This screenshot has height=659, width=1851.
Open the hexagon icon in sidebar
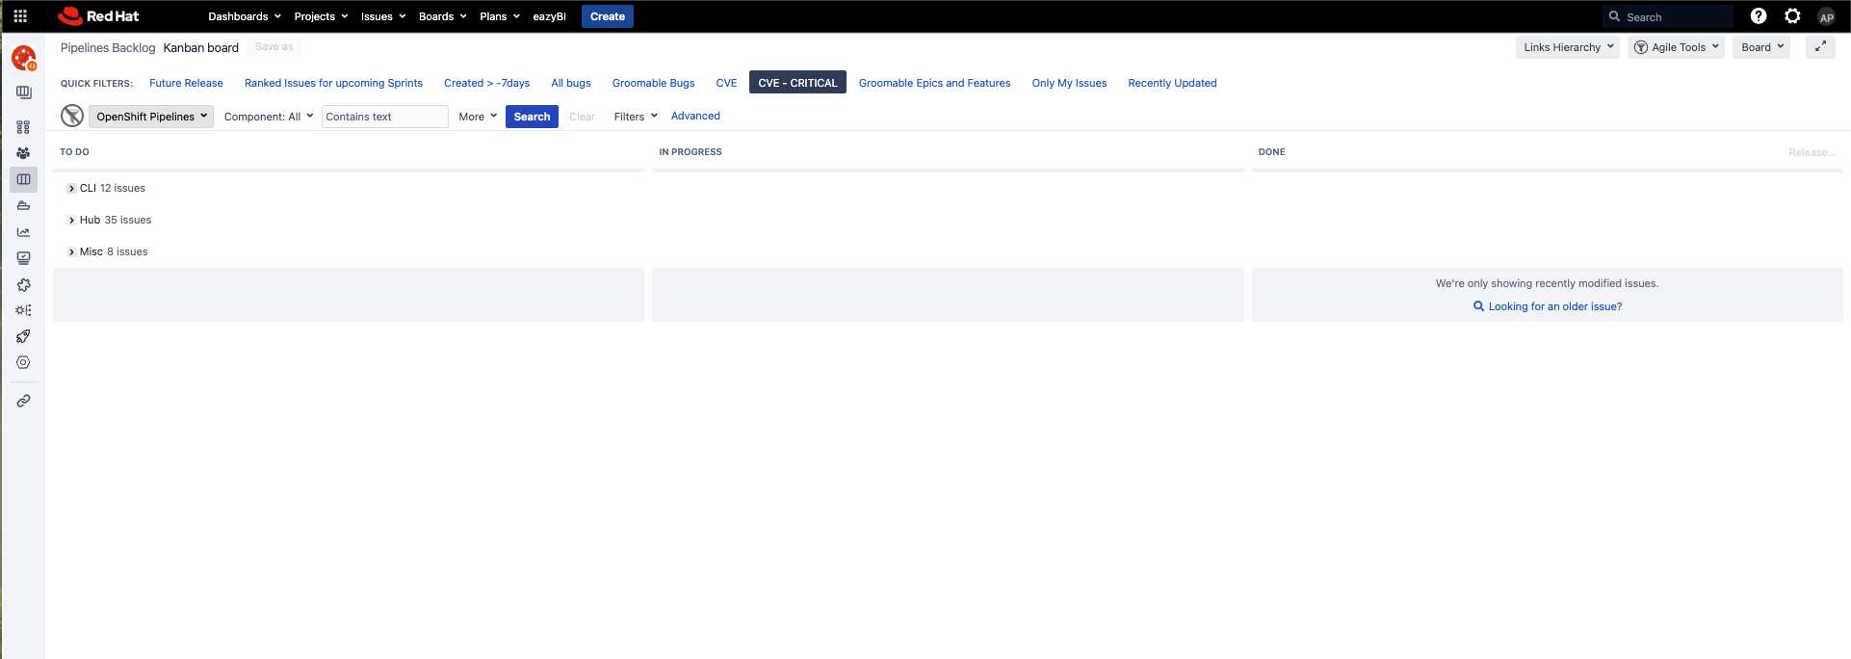tap(24, 362)
